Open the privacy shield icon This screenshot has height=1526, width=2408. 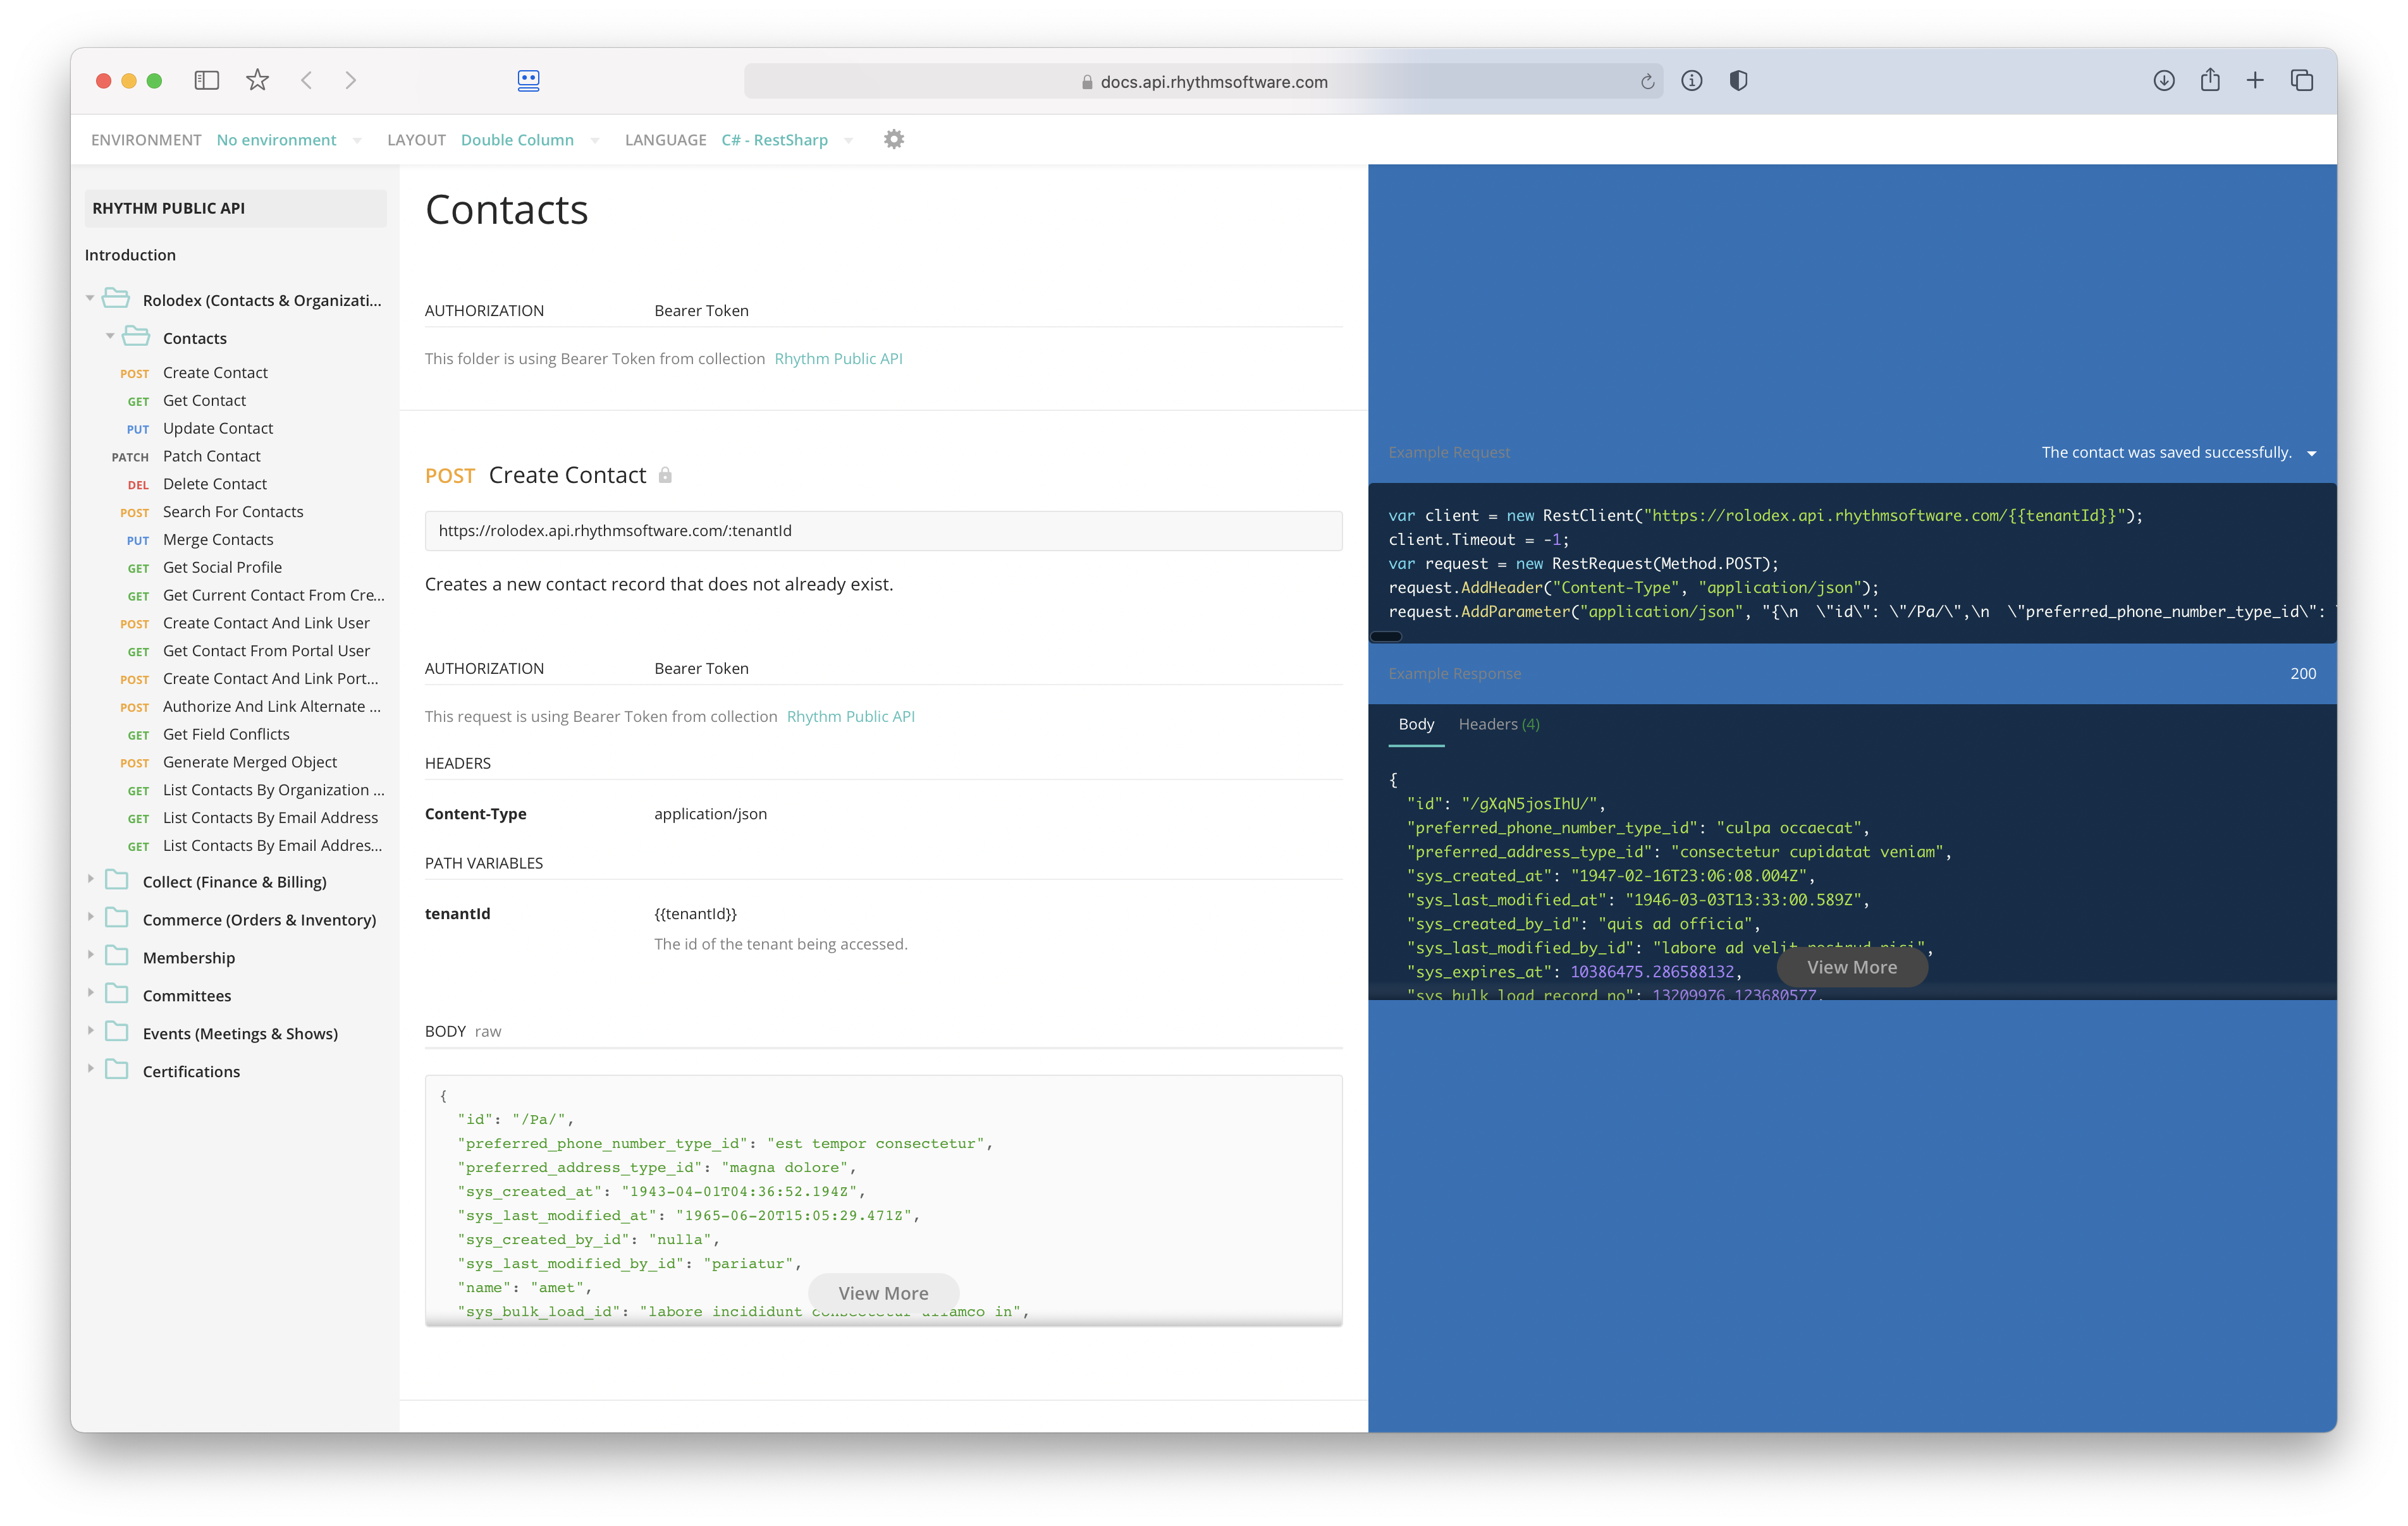coord(1738,81)
